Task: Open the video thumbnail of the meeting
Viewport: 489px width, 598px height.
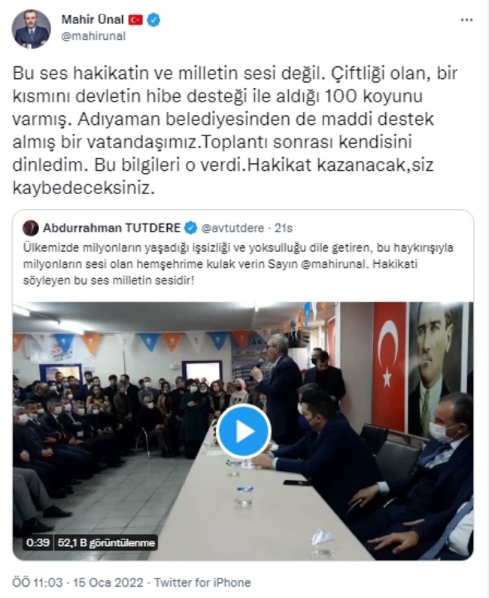Action: pyautogui.click(x=243, y=431)
